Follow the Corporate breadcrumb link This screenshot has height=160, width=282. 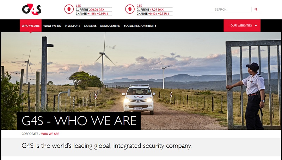[x=30, y=134]
